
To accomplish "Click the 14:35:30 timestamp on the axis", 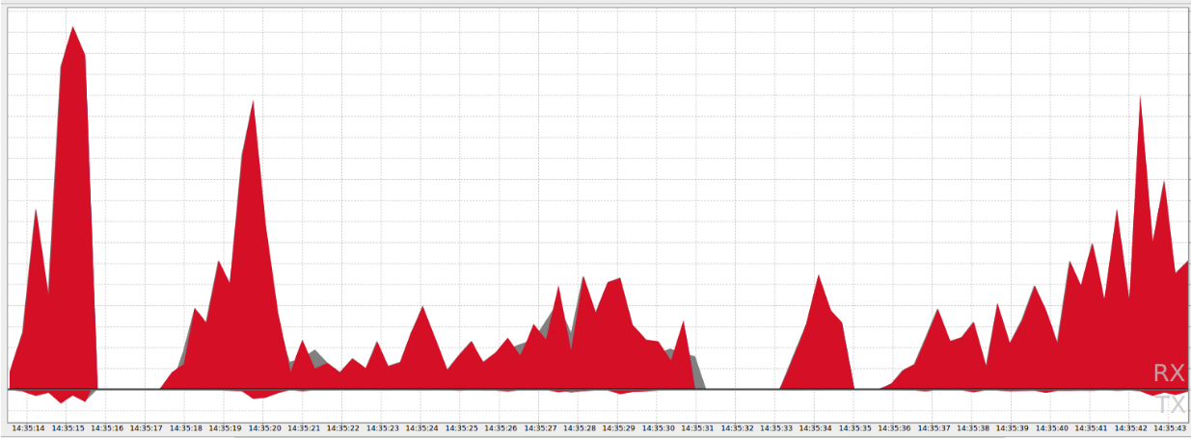I will [659, 427].
